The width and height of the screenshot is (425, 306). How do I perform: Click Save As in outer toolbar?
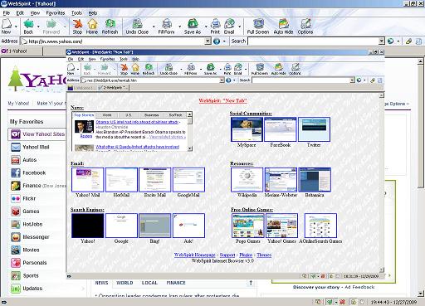click(x=193, y=27)
